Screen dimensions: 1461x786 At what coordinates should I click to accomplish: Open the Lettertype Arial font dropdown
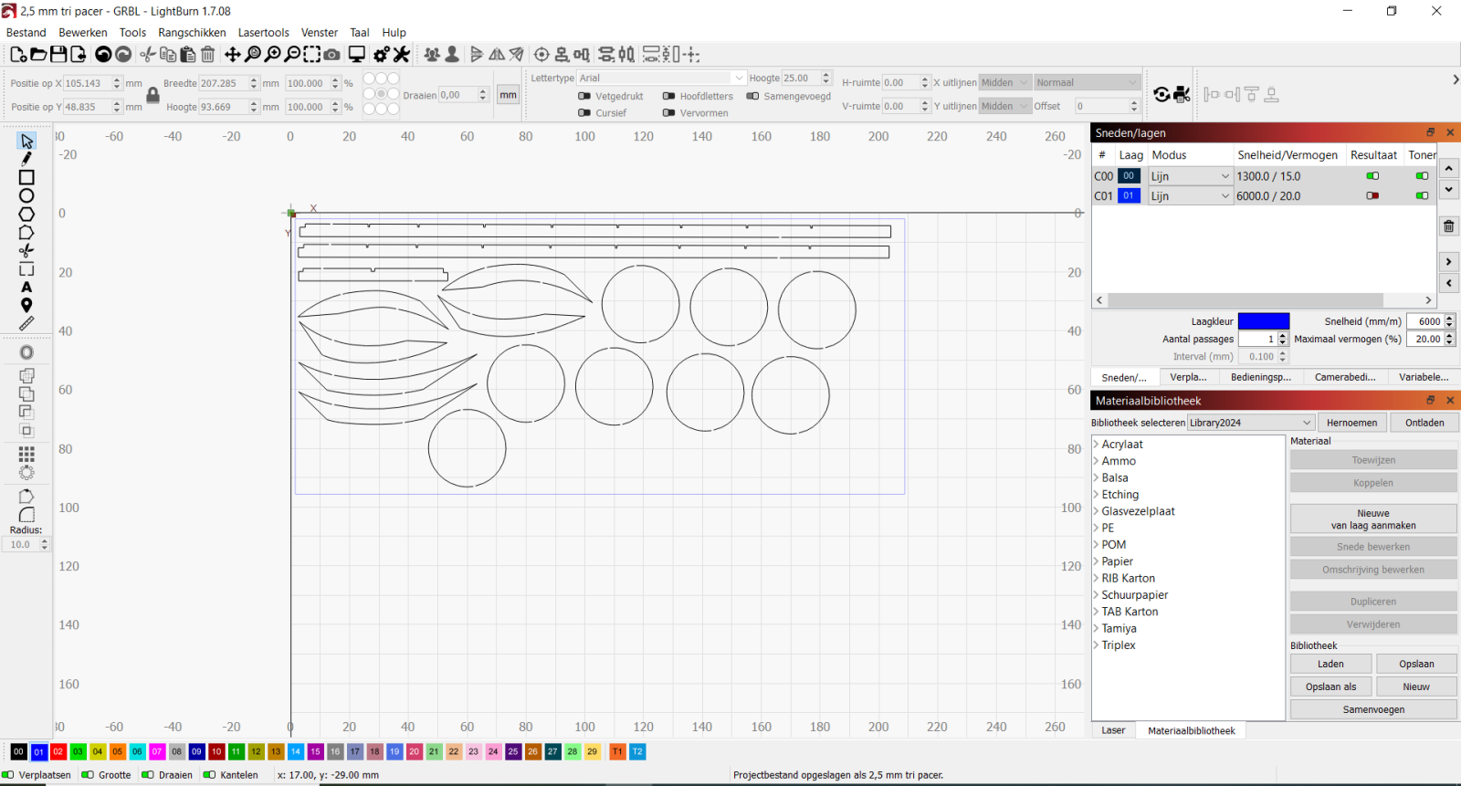click(662, 79)
